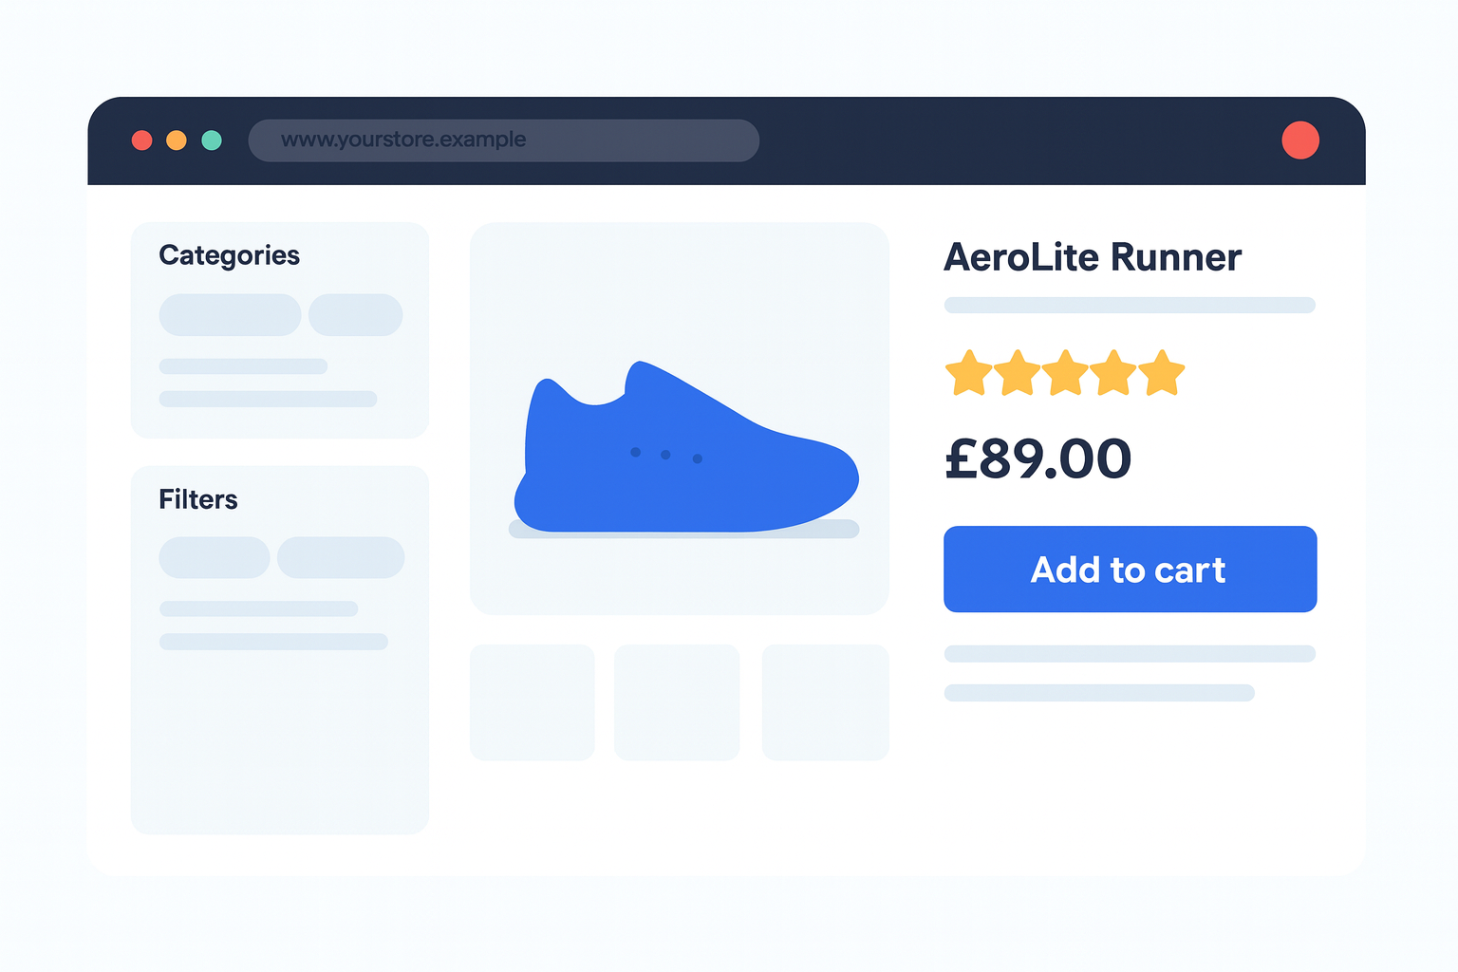Click the green zoom circle
Image resolution: width=1458 pixels, height=972 pixels.
(212, 140)
